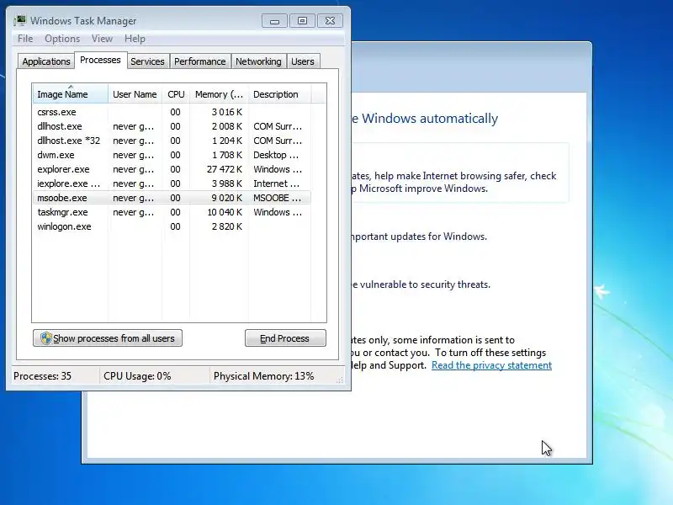673x505 pixels.
Task: Sort processes by CPU column
Action: pyautogui.click(x=176, y=94)
